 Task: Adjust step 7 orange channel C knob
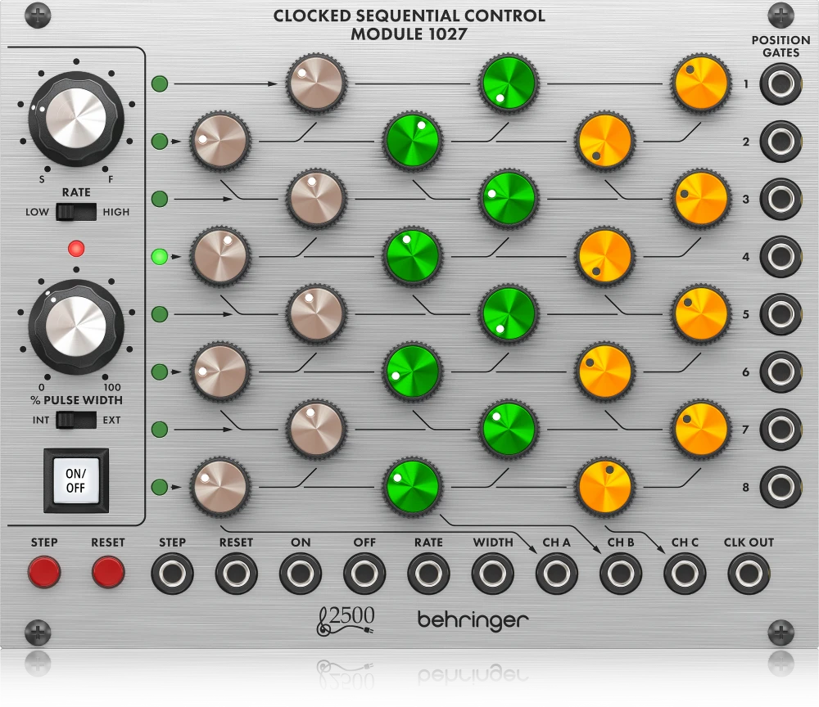pos(700,430)
